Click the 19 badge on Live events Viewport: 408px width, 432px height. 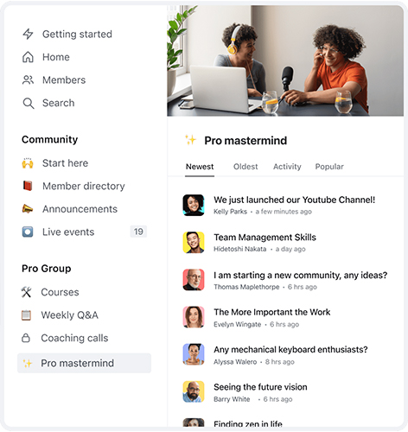138,232
